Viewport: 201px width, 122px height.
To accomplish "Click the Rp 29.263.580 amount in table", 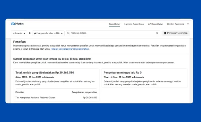I will click(90, 98).
